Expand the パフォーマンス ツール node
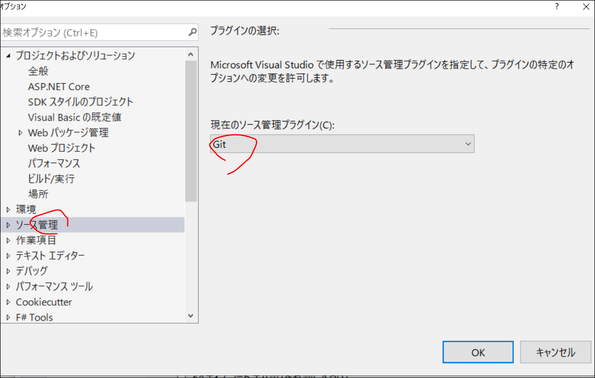The image size is (595, 378). tap(8, 287)
